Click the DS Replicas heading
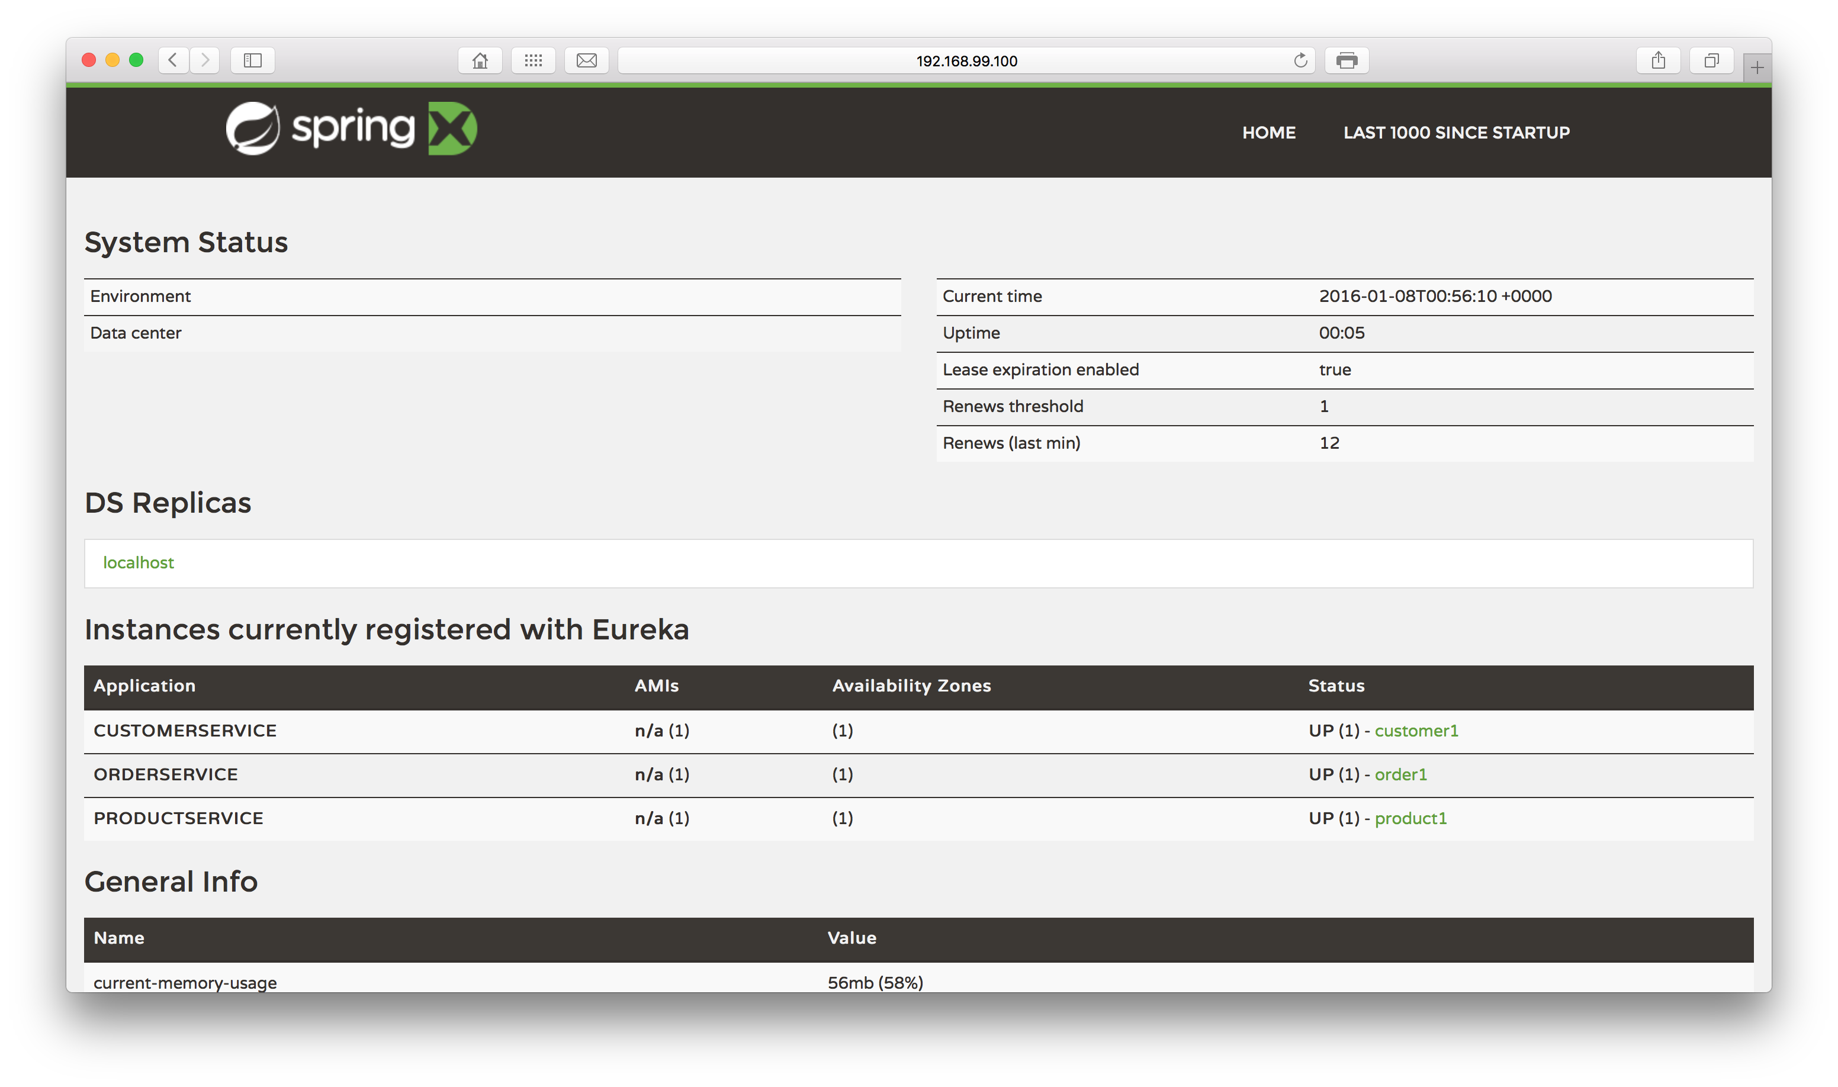1838x1087 pixels. [168, 503]
